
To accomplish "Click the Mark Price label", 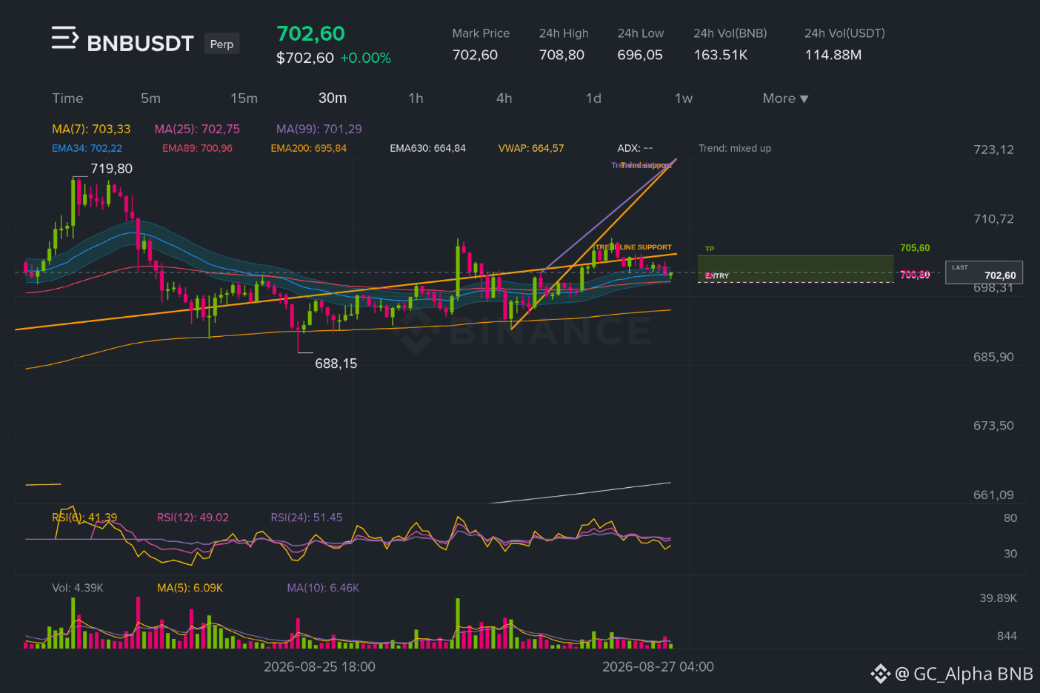I will [481, 33].
